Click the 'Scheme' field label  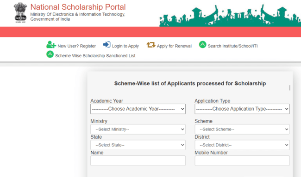coord(203,121)
